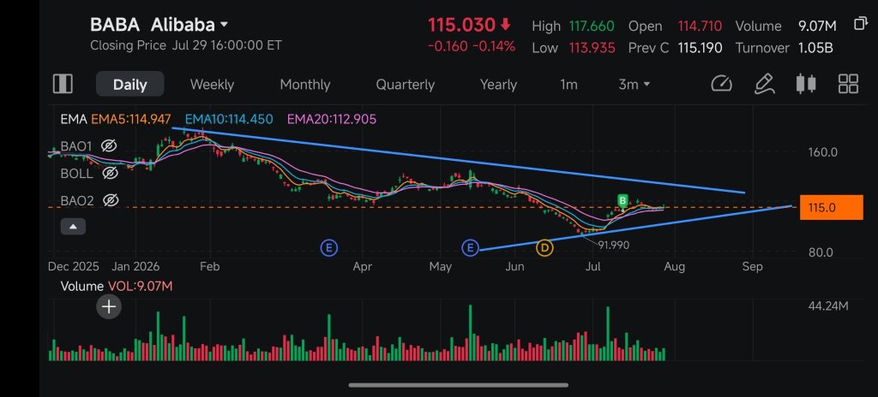The height and width of the screenshot is (397, 878).
Task: Tap the yellow D dividend marker
Action: point(544,248)
